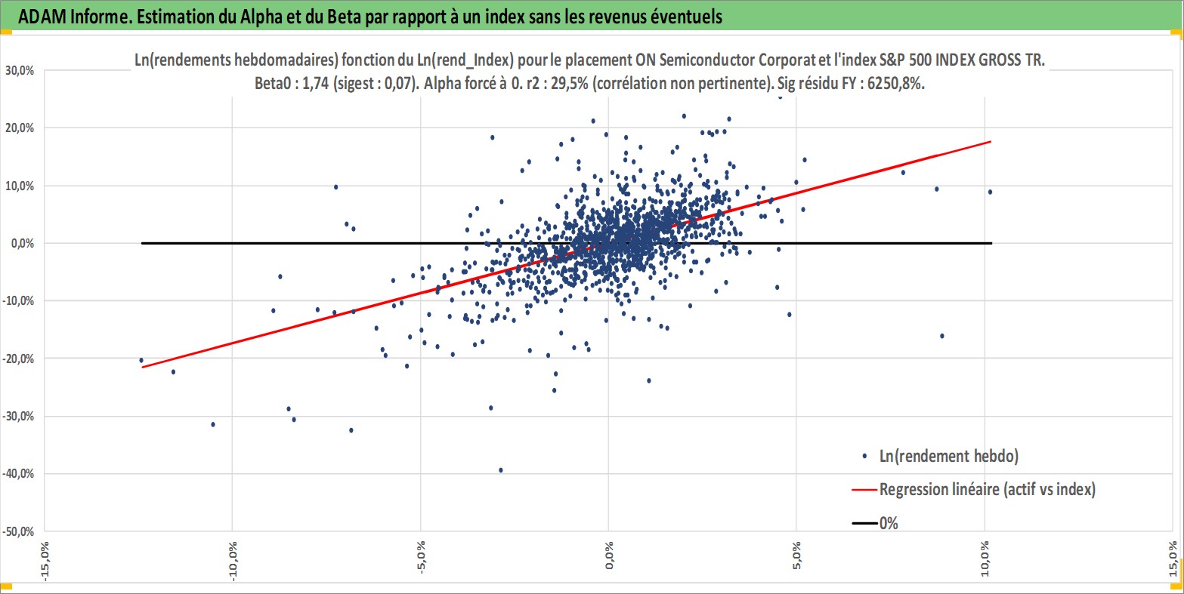The width and height of the screenshot is (1184, 594).
Task: Select the -30,0% y-axis label
Action: pyautogui.click(x=18, y=416)
